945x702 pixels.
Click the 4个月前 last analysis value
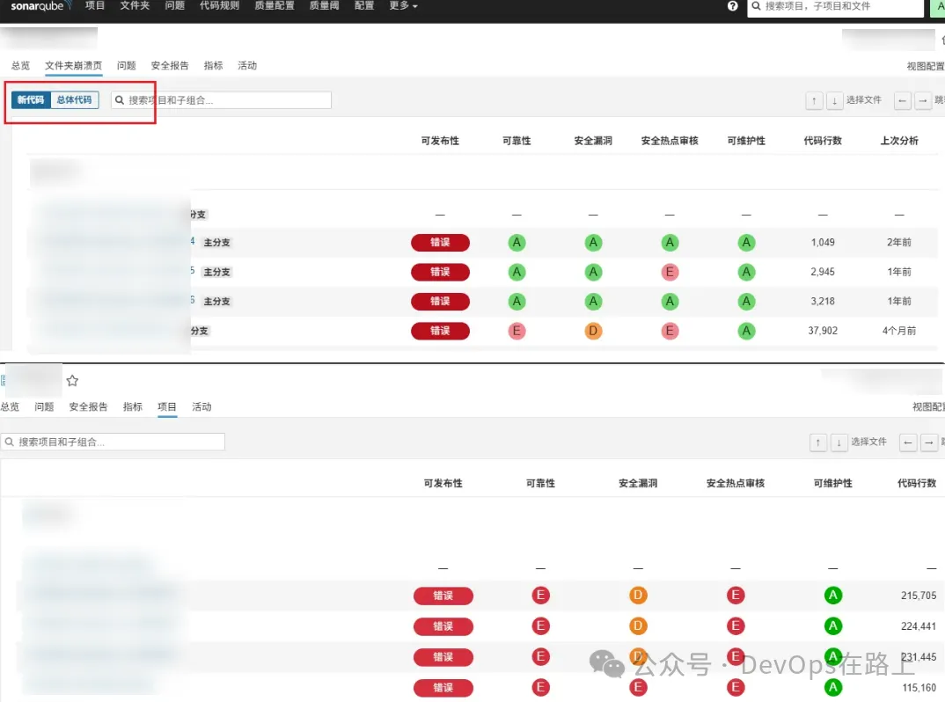899,331
